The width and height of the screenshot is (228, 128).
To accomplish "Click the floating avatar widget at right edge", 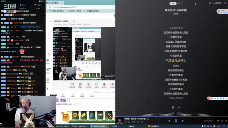I will 222,11.
